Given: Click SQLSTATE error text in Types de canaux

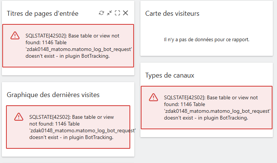Looking at the screenshot, I should tap(211, 97).
